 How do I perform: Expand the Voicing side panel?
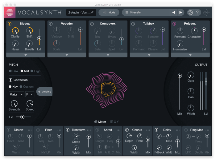pyautogui.click(x=44, y=92)
